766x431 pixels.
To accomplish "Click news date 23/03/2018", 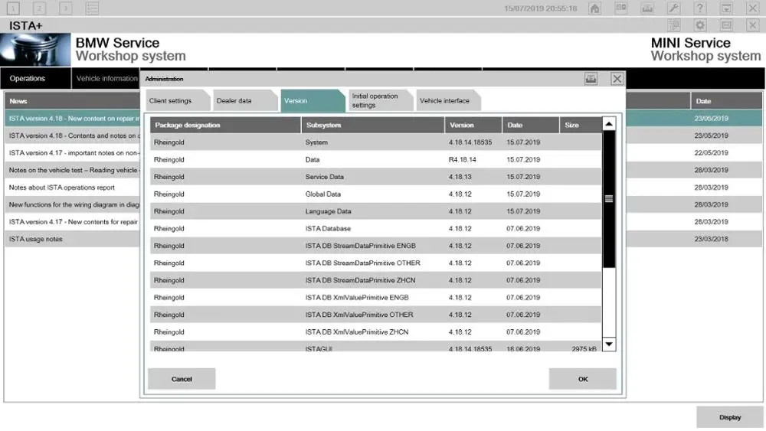I will [x=712, y=239].
